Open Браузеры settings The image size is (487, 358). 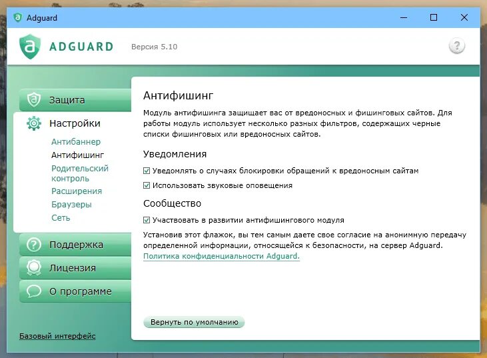pos(71,205)
